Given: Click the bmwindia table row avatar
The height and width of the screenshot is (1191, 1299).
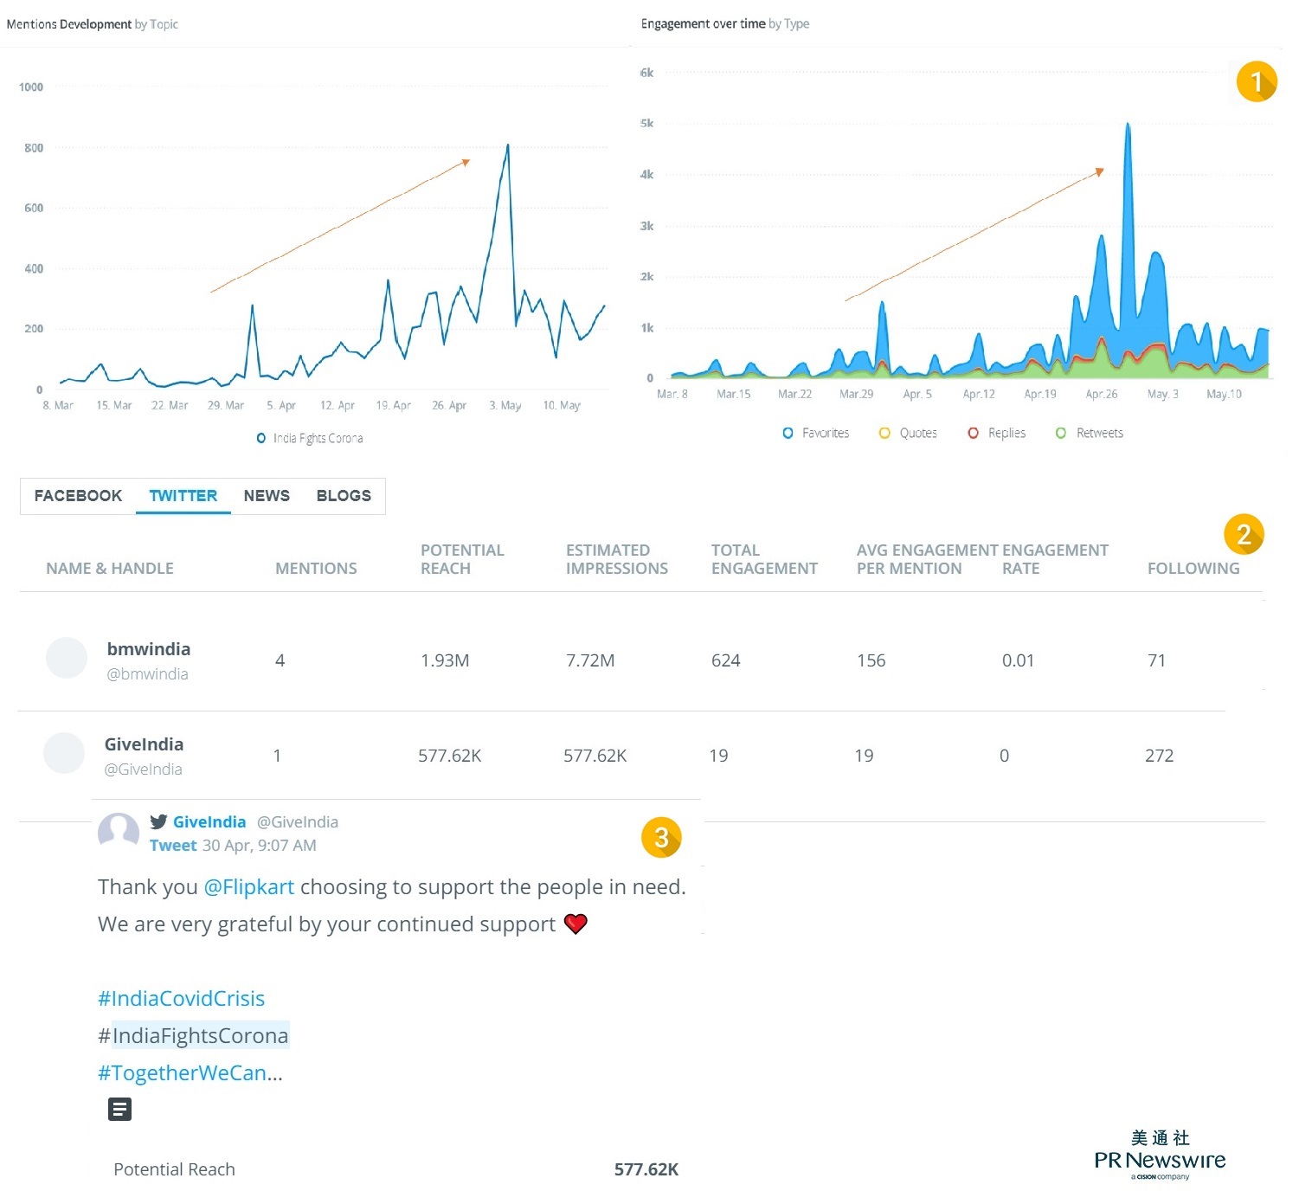Looking at the screenshot, I should pyautogui.click(x=67, y=658).
